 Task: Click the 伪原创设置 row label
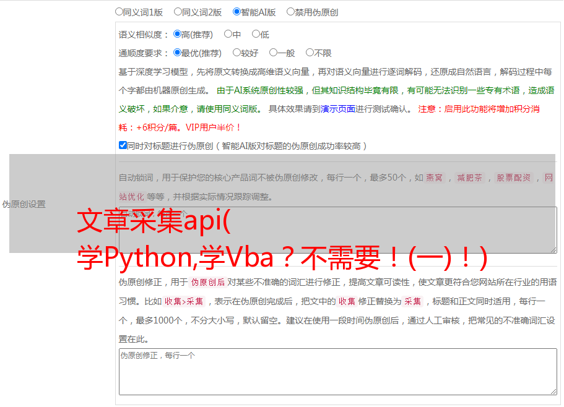click(x=24, y=204)
